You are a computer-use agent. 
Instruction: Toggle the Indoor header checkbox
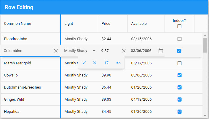[x=179, y=26]
